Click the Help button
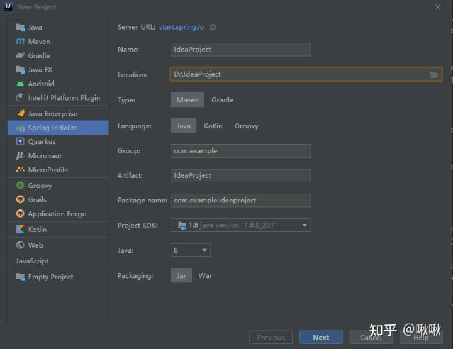This screenshot has height=349, width=453. tap(421, 337)
